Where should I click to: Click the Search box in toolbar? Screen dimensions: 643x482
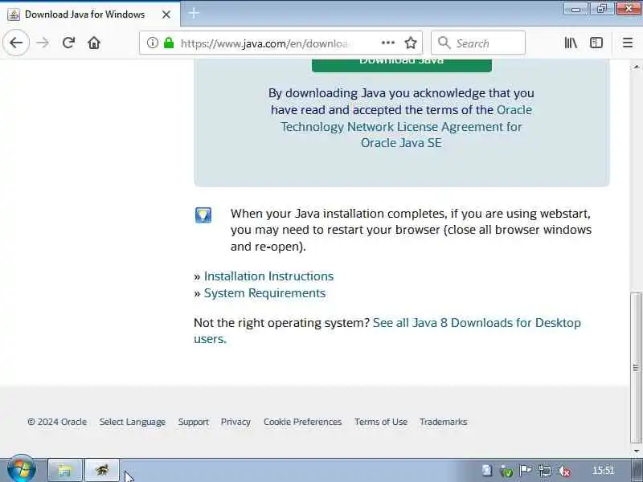pos(478,43)
